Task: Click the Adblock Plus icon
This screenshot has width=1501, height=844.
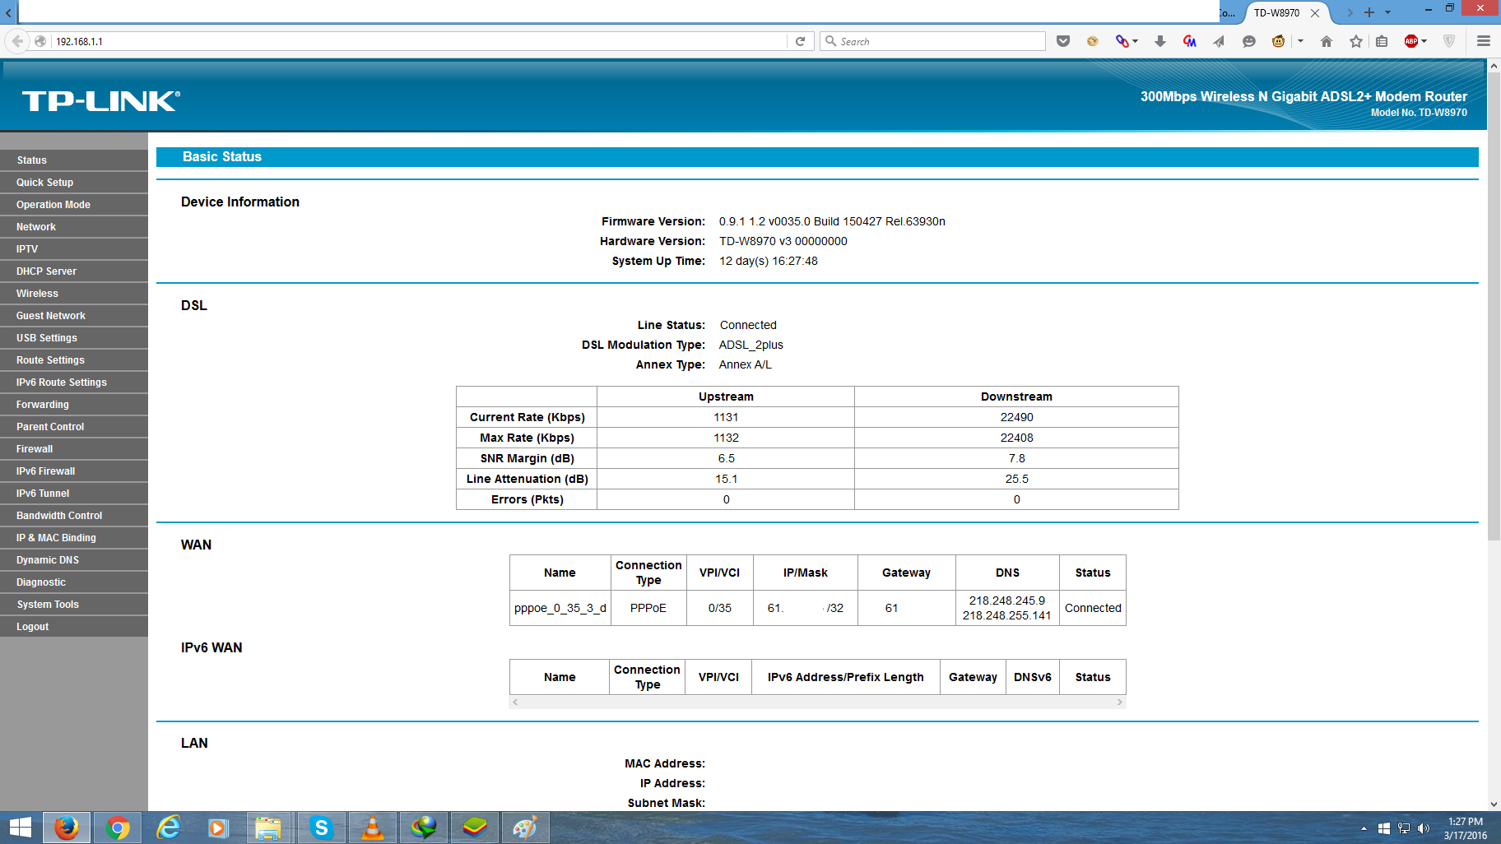Action: tap(1410, 41)
